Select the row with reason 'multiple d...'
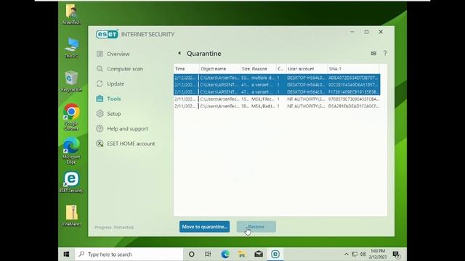 click(x=277, y=78)
